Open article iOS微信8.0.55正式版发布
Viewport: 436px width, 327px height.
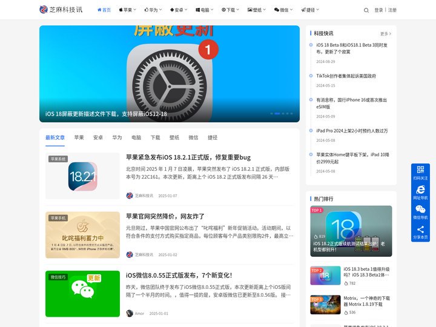tap(179, 276)
